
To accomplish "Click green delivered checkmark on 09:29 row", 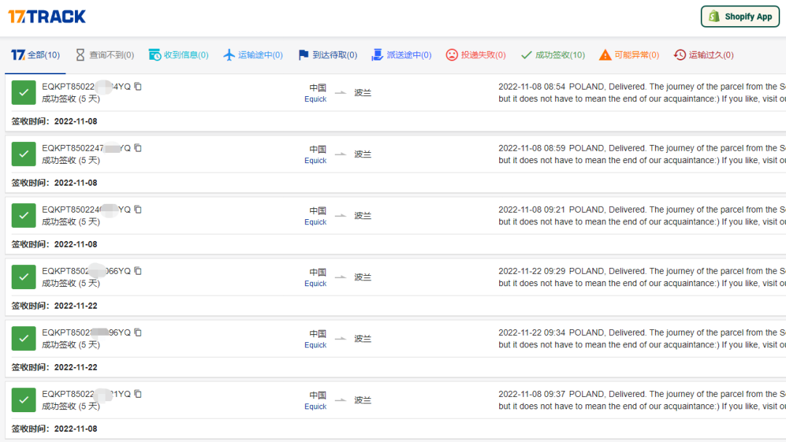I will tap(23, 277).
